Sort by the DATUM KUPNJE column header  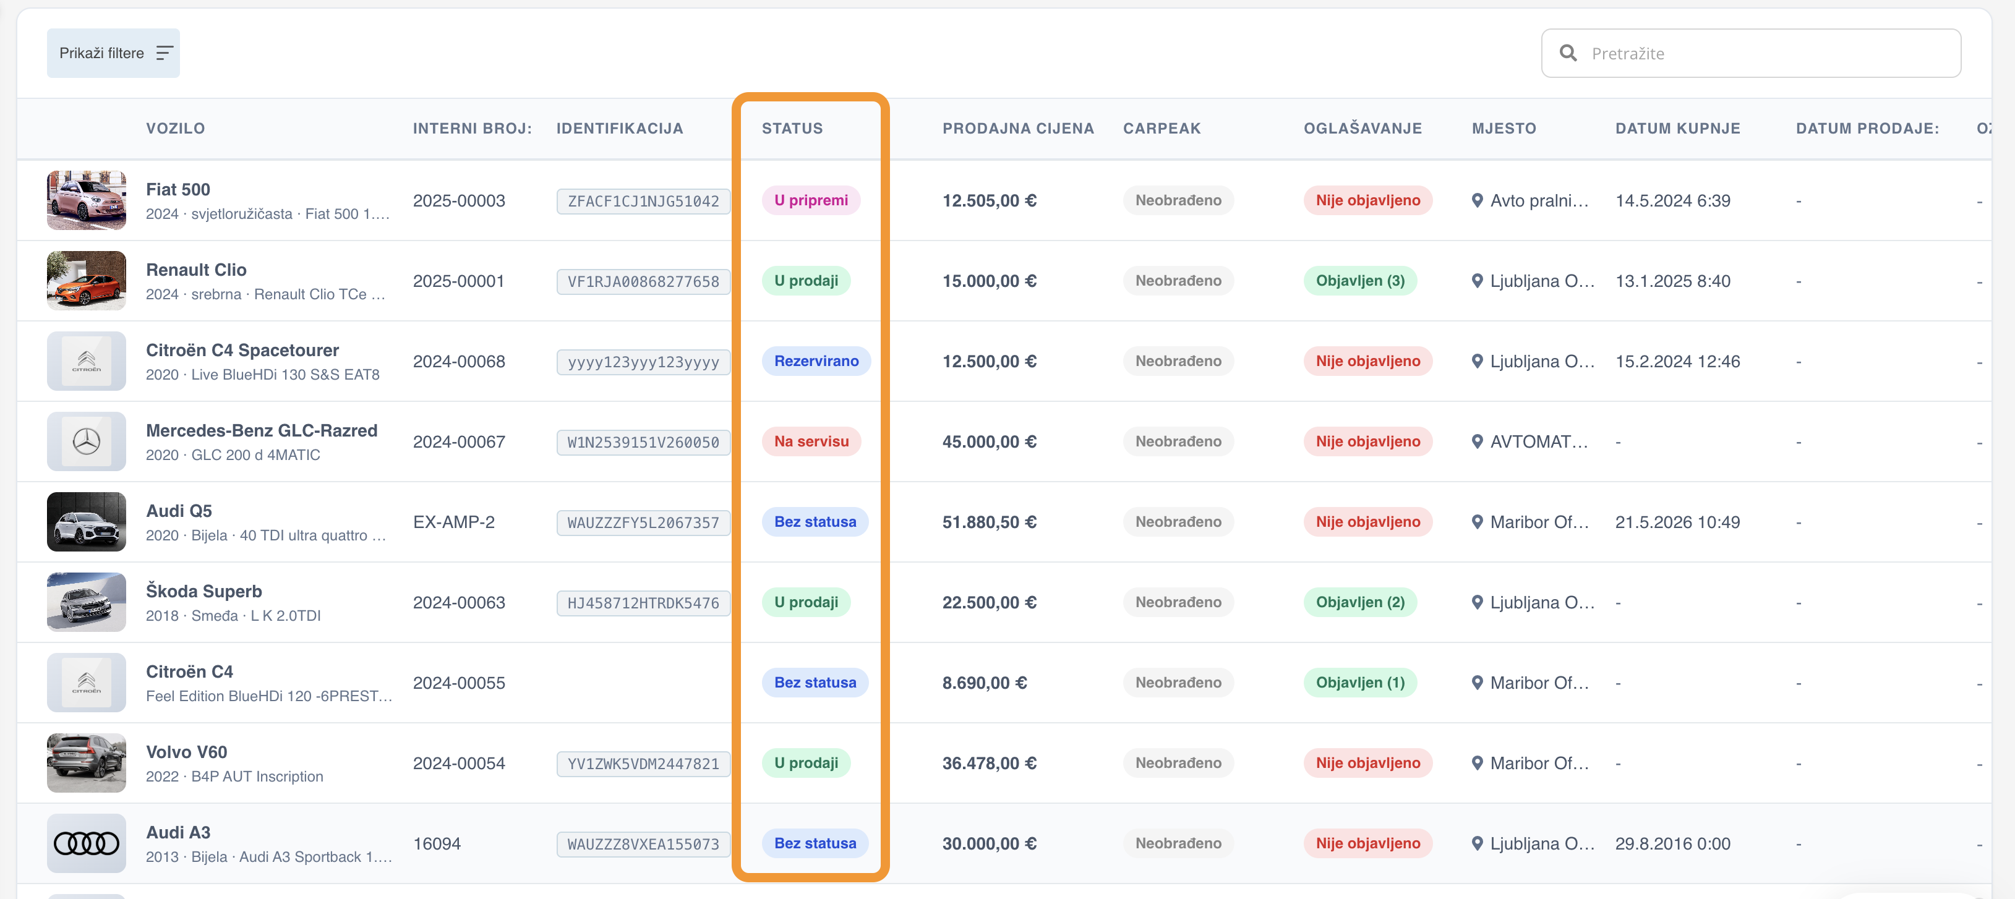(x=1678, y=128)
